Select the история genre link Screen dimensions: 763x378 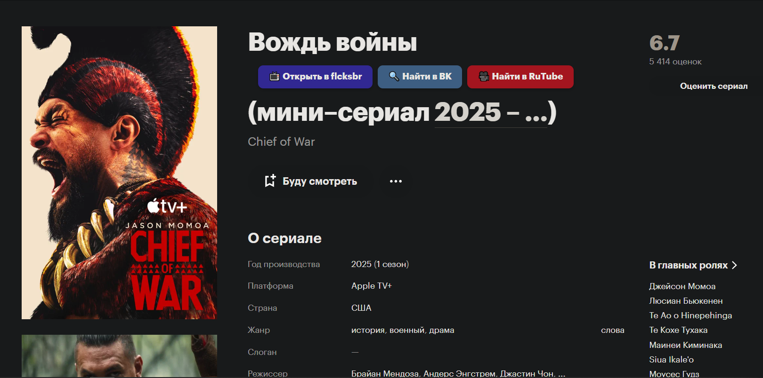[x=368, y=330]
